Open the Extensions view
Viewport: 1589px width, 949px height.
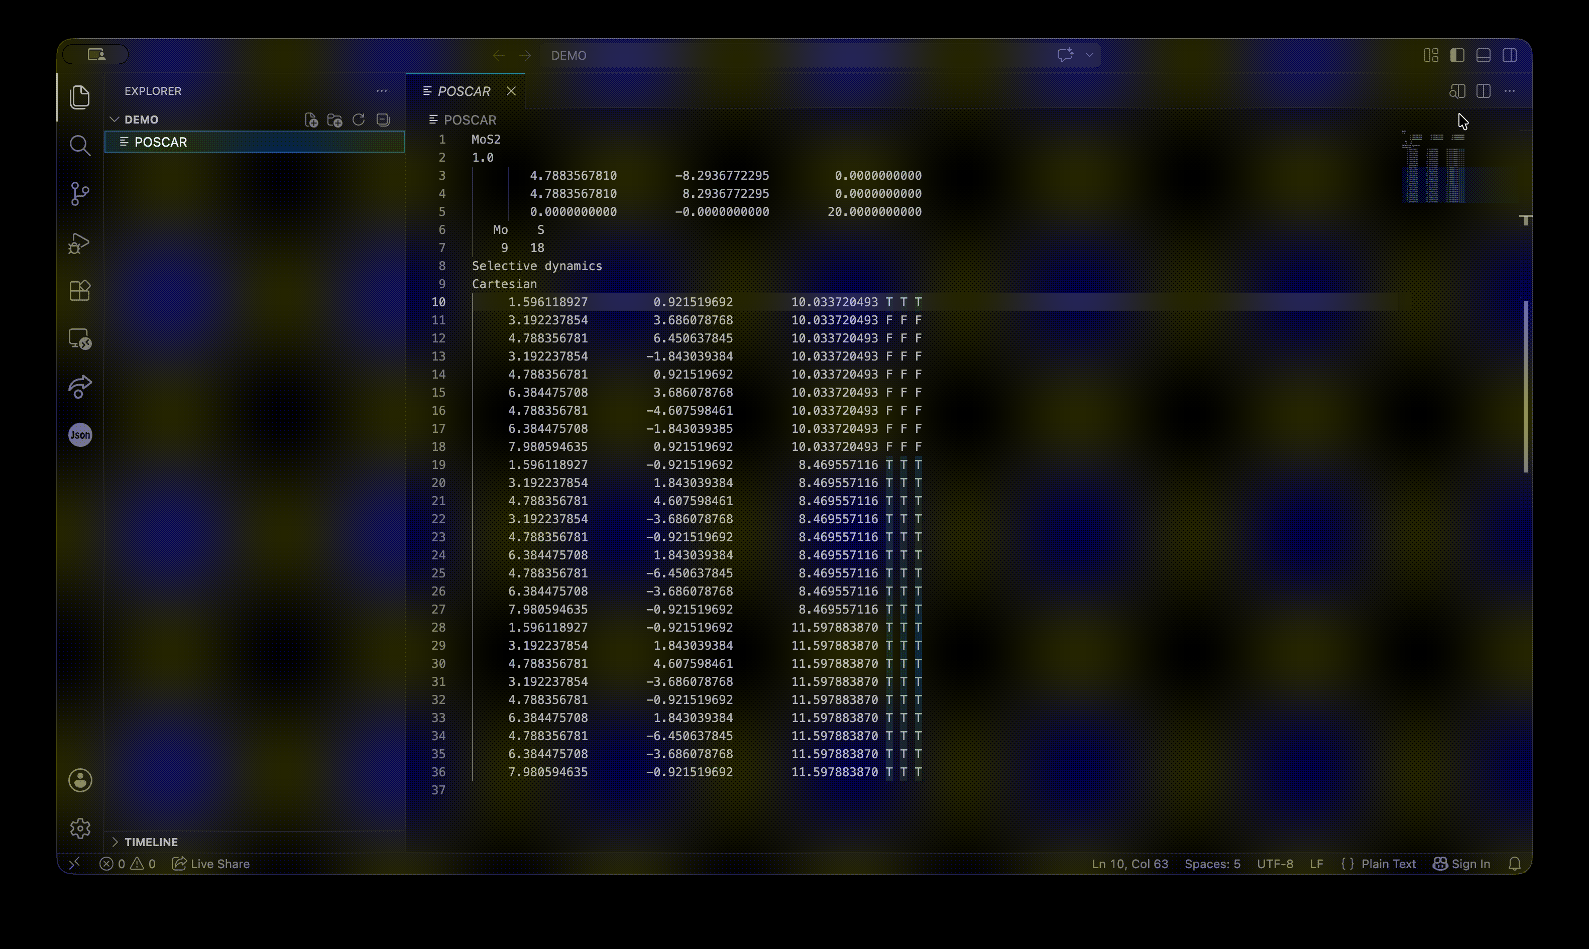[80, 290]
